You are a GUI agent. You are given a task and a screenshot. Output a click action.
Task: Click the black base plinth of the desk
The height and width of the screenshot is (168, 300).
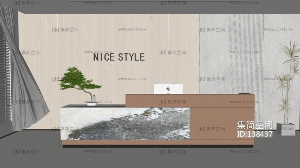point(157,146)
